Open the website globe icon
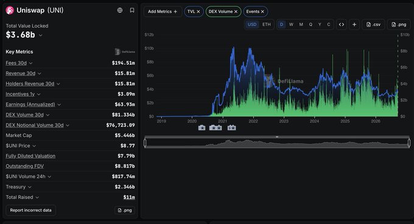Viewport: 414px width, 224px height. pyautogui.click(x=120, y=10)
